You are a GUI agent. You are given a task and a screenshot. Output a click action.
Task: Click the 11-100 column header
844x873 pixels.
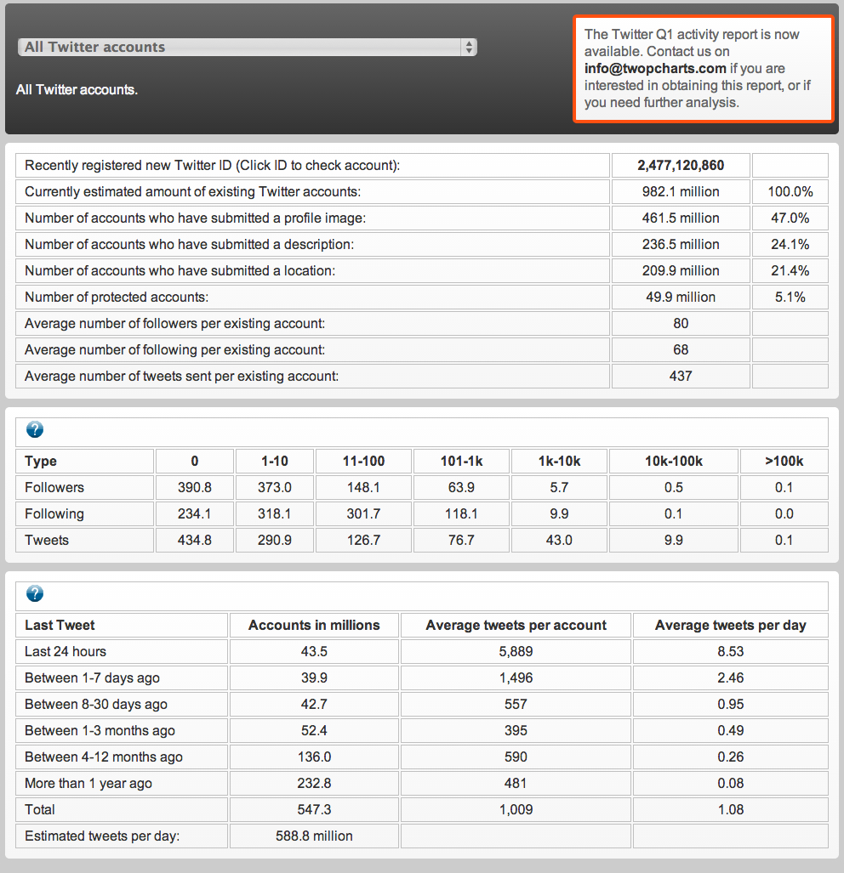pos(364,461)
